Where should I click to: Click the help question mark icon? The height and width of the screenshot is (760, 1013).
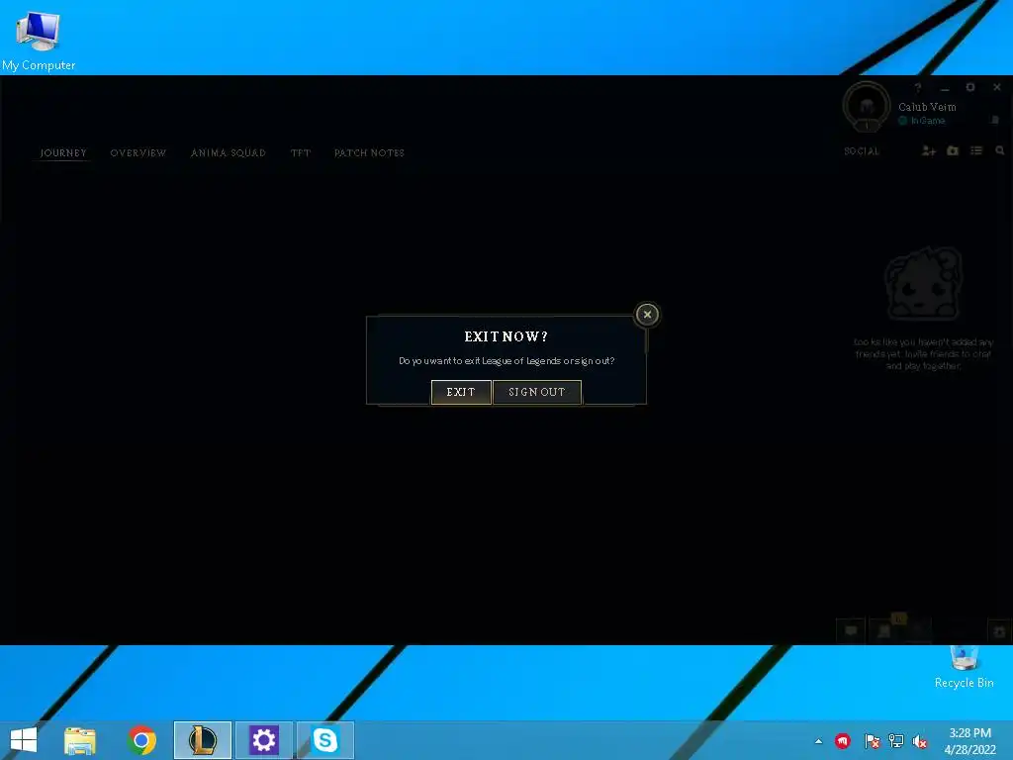(x=918, y=87)
